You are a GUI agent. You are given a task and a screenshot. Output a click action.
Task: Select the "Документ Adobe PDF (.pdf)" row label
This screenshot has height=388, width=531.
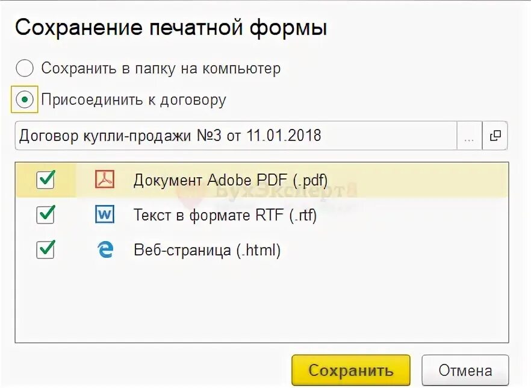pos(231,180)
